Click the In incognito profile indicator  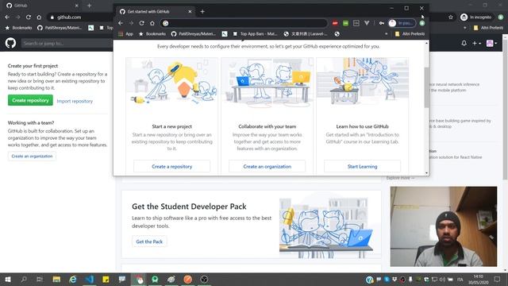click(x=476, y=17)
